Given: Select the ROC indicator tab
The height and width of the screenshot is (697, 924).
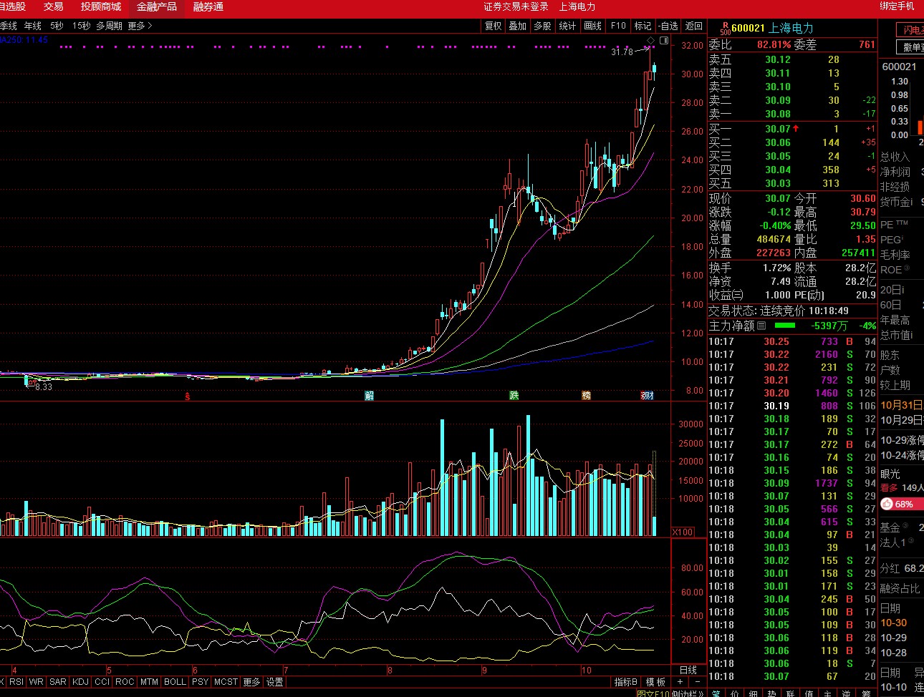Looking at the screenshot, I should [x=125, y=682].
